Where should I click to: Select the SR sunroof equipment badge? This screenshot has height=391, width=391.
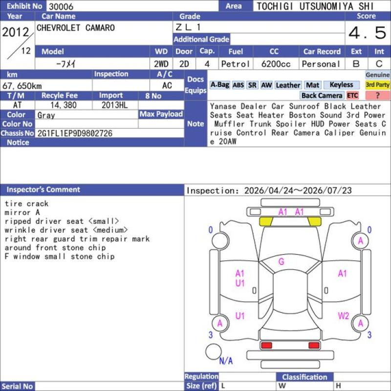coord(252,85)
